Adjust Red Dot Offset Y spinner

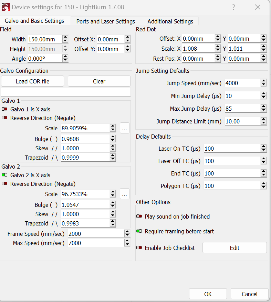(x=264, y=39)
